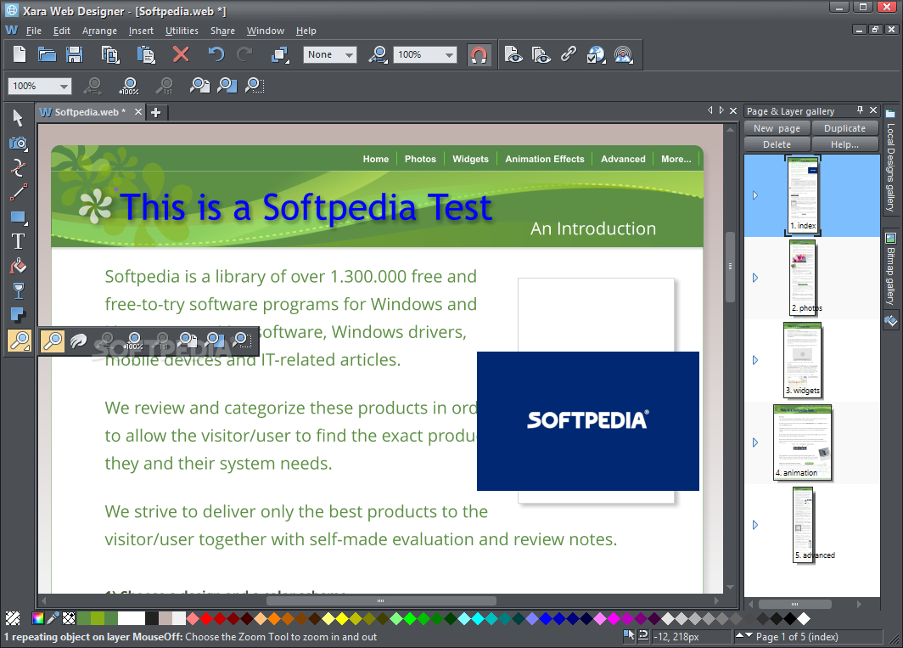
Task: Open the Share menu
Action: pos(222,31)
